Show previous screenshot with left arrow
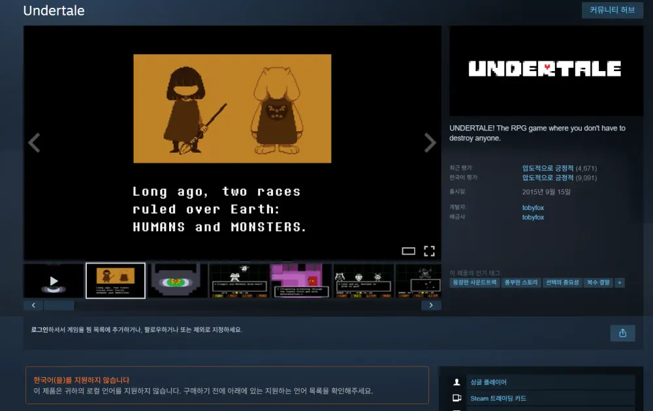This screenshot has height=411, width=653. click(34, 143)
